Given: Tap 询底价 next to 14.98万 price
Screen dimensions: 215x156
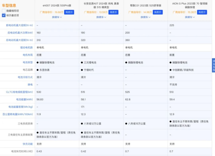Looking at the screenshot, I should coord(158,12).
